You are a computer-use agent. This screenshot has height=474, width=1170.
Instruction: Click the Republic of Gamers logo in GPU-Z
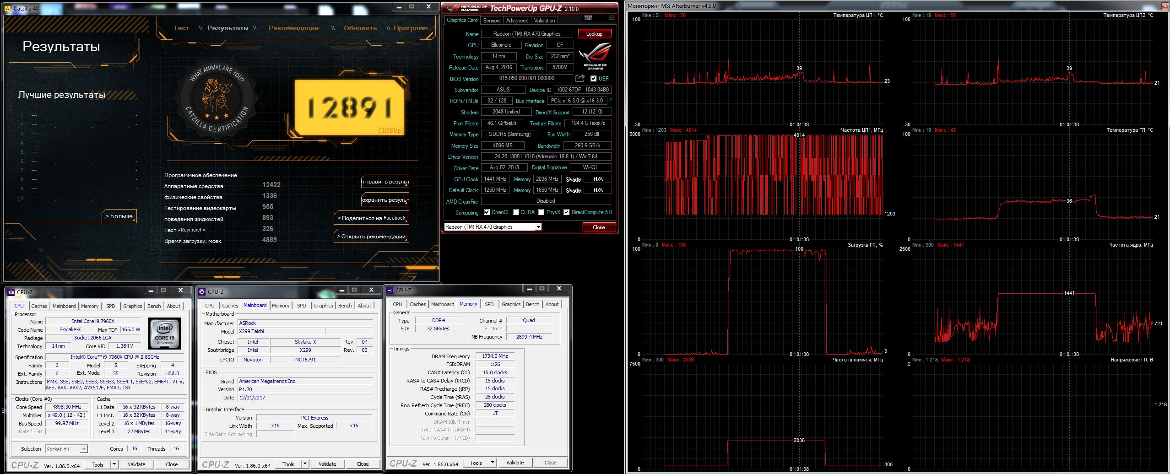pos(595,55)
